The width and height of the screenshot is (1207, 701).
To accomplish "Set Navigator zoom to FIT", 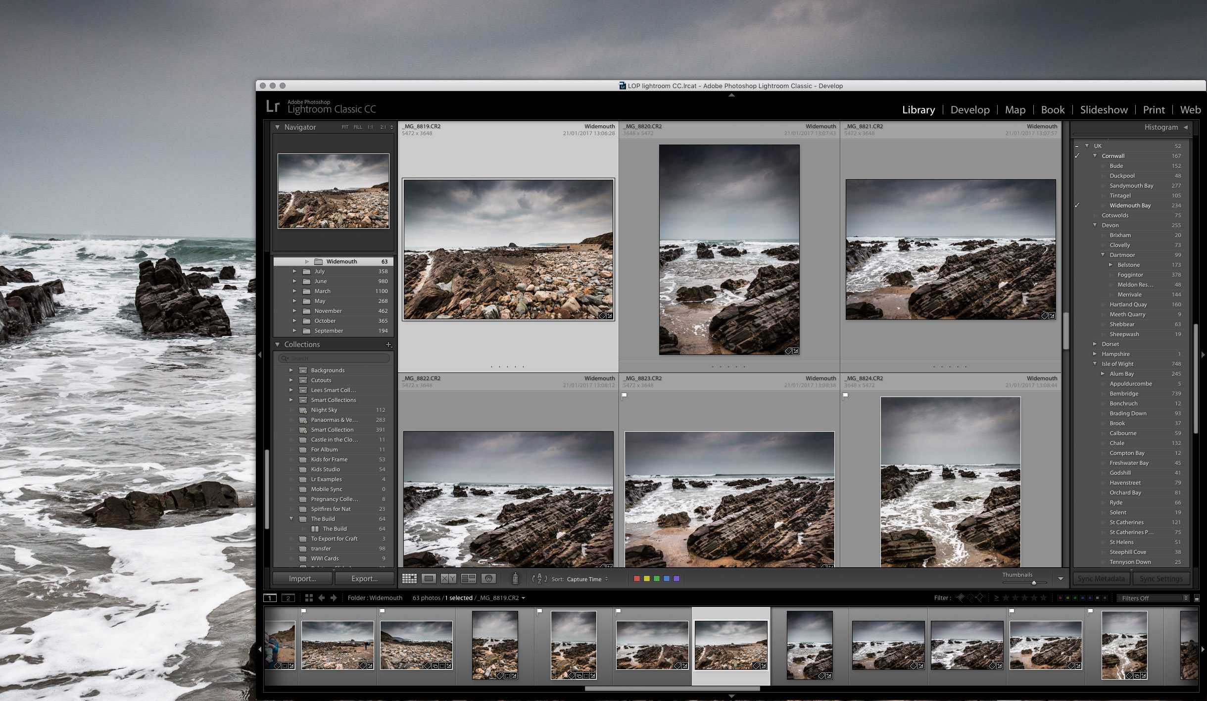I will pos(345,127).
